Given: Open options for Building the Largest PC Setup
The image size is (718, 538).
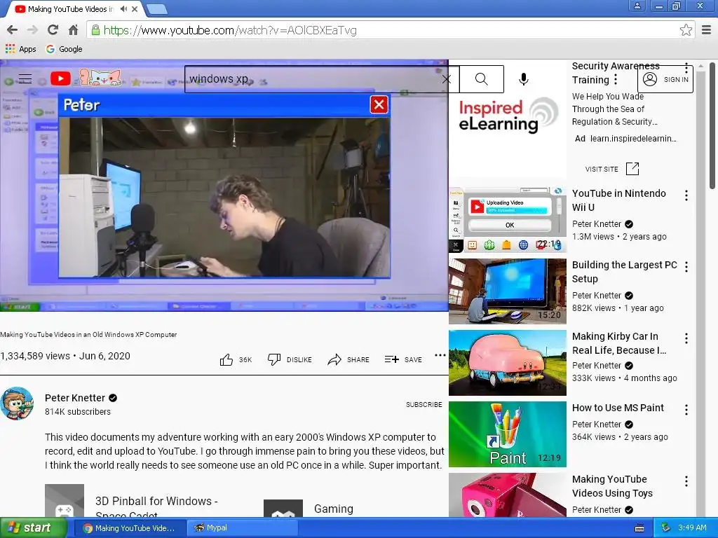Looking at the screenshot, I should (x=686, y=267).
